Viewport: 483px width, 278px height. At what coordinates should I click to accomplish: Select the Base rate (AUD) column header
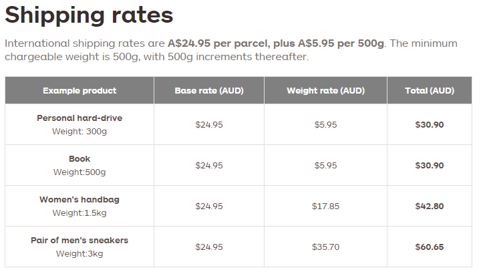click(x=209, y=90)
